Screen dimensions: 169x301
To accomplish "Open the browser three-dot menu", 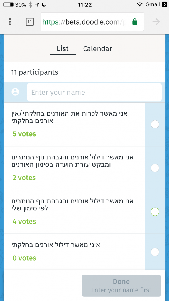I will tap(10, 22).
